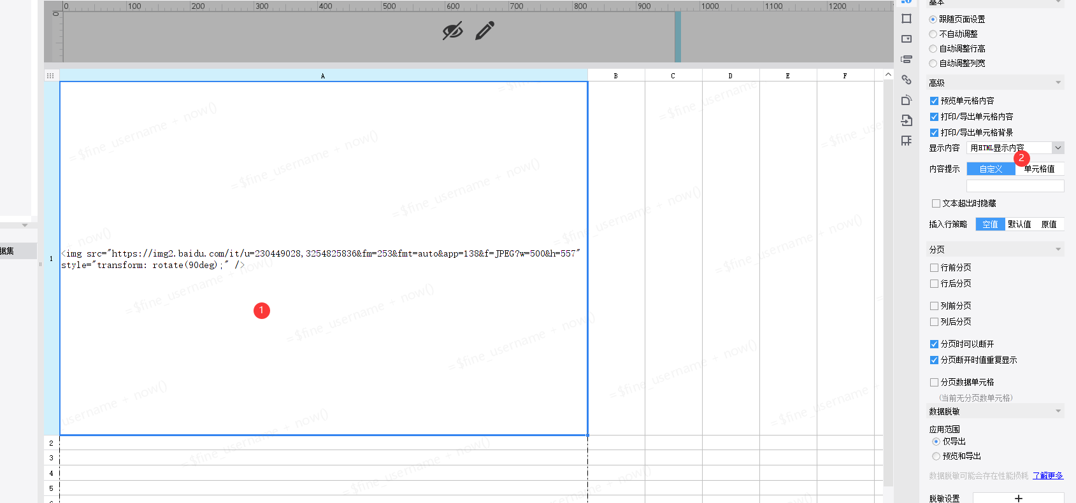Open the 了解更多 link
The height and width of the screenshot is (503, 1076).
pyautogui.click(x=1048, y=476)
